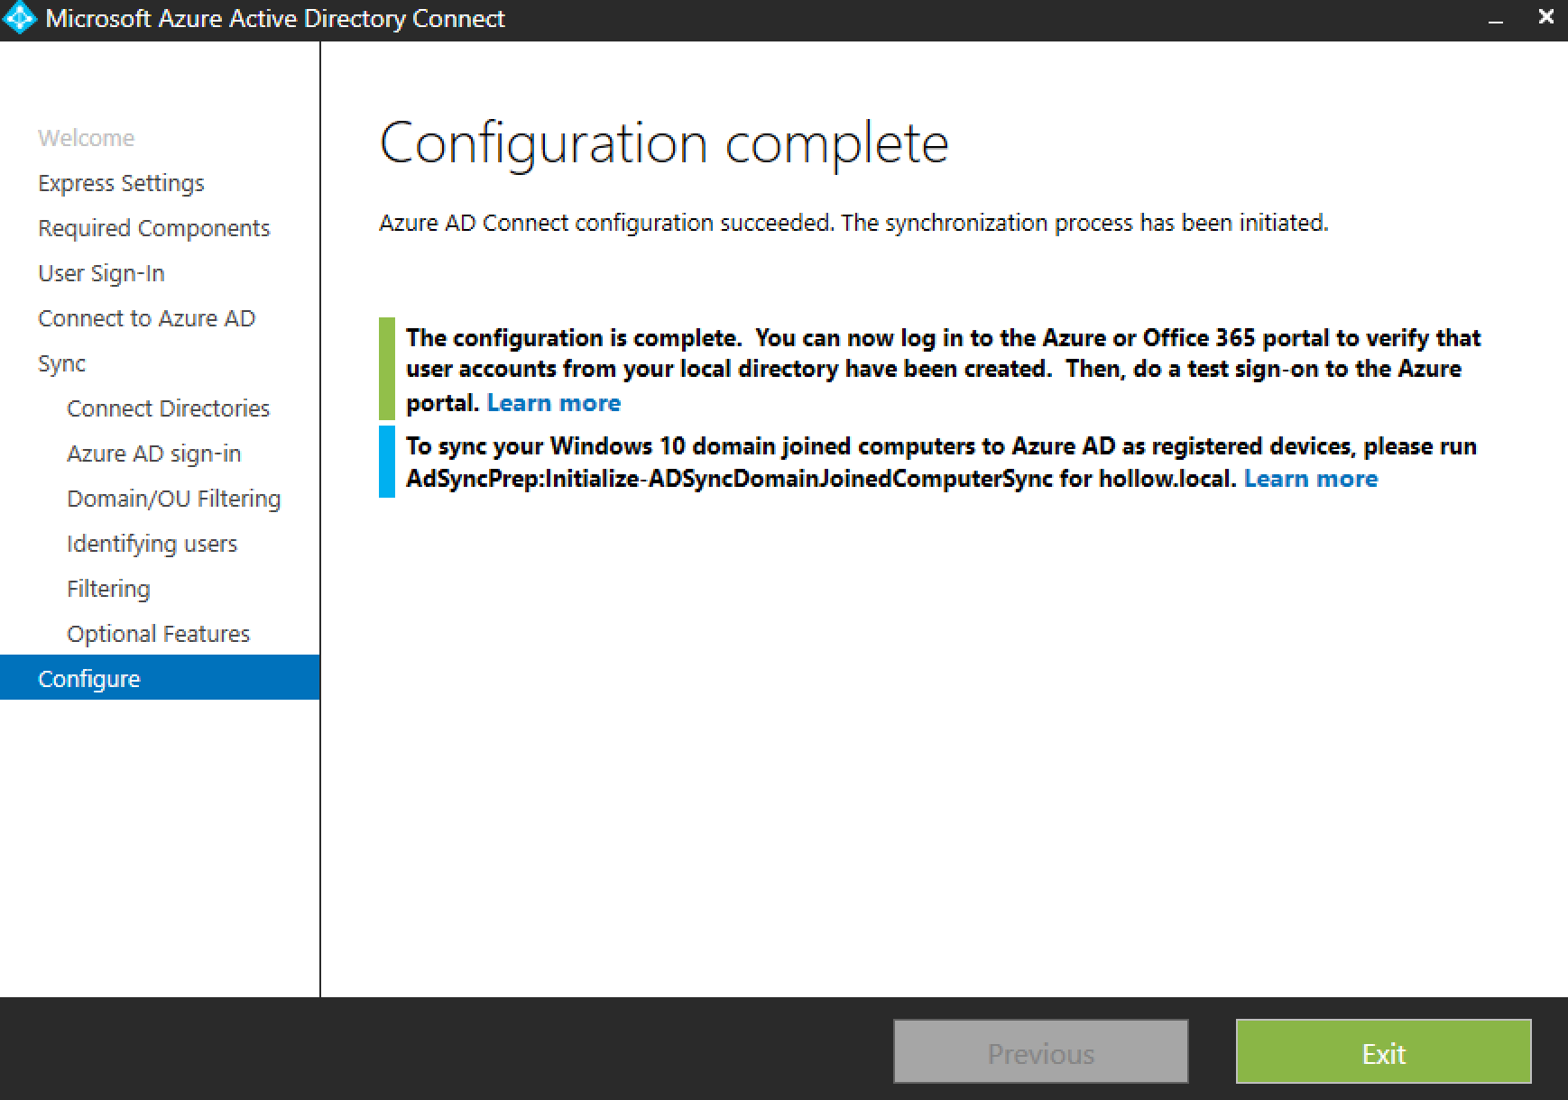Viewport: 1568px width, 1100px height.
Task: Select Welcome step in the sidebar
Action: [86, 138]
